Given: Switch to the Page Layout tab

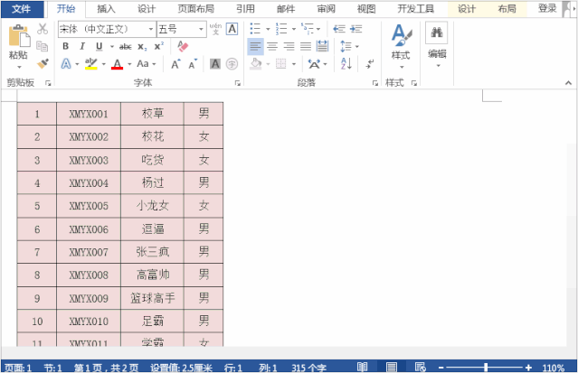Looking at the screenshot, I should (x=195, y=9).
